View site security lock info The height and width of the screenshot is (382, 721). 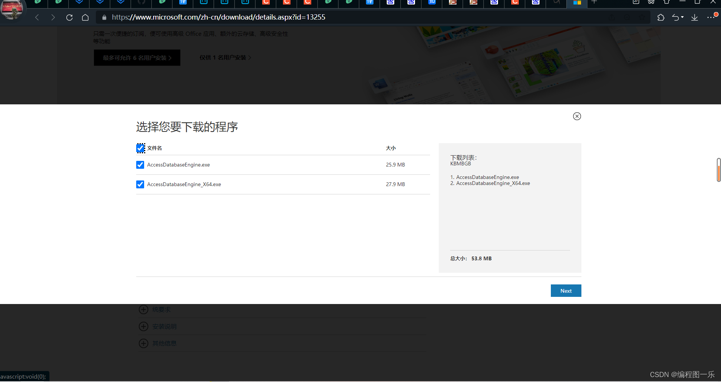click(x=105, y=17)
